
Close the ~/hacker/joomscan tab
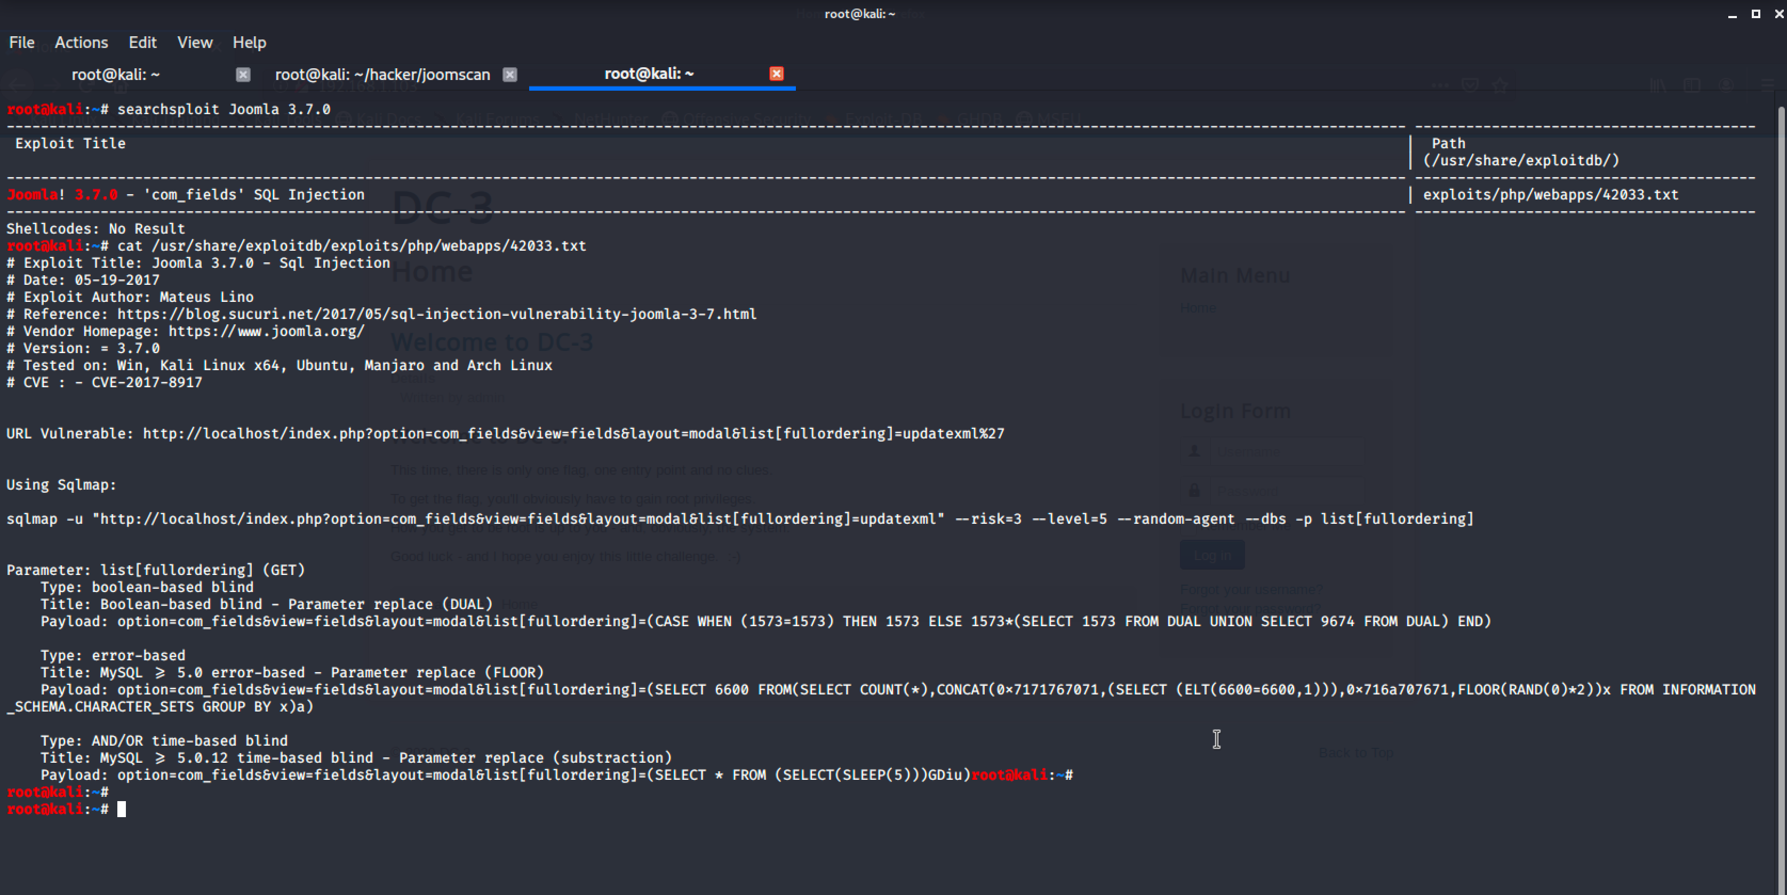click(x=510, y=74)
